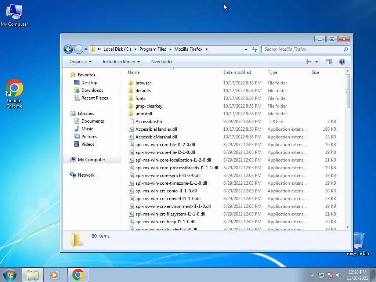Open the view options dropdown arrow
The image size is (376, 282).
point(317,62)
